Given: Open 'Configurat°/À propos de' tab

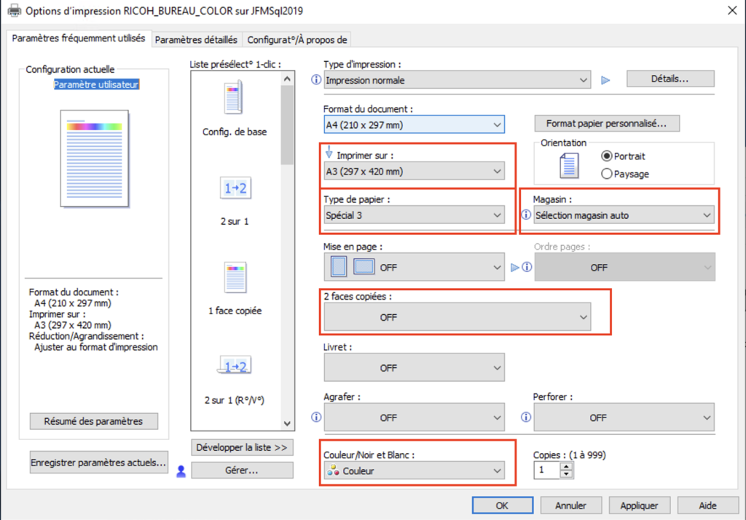Looking at the screenshot, I should (297, 39).
